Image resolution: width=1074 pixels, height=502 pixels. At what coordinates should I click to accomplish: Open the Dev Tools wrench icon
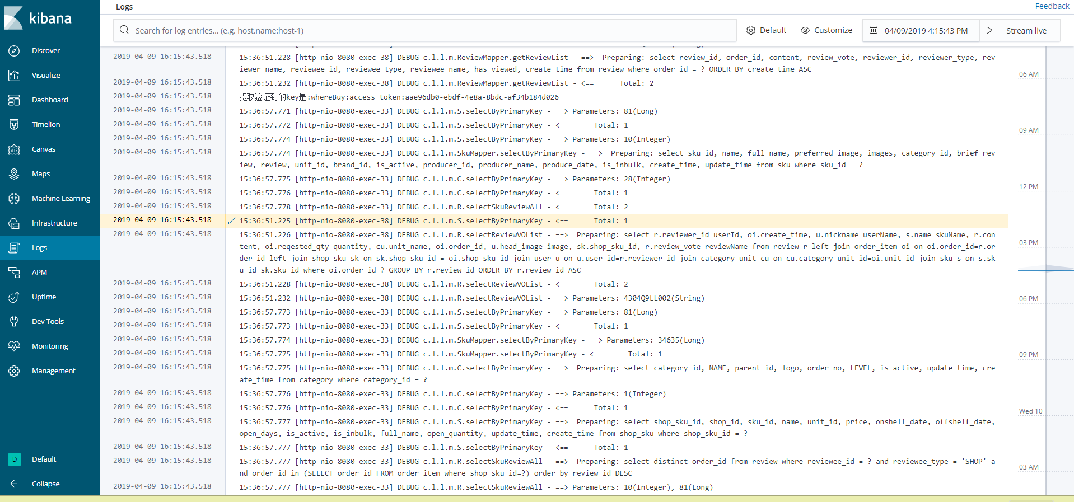[x=14, y=321]
